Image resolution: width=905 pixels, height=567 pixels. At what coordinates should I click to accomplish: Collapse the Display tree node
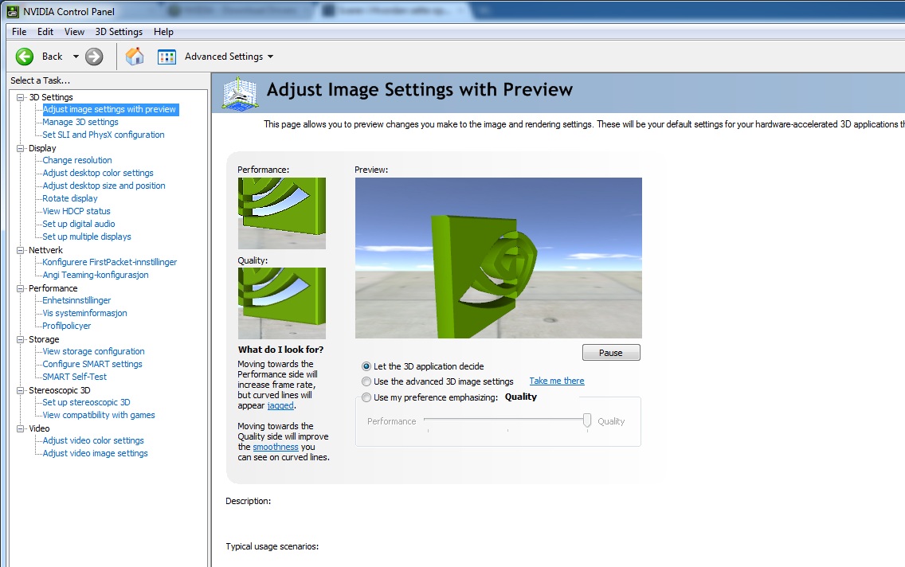point(21,148)
